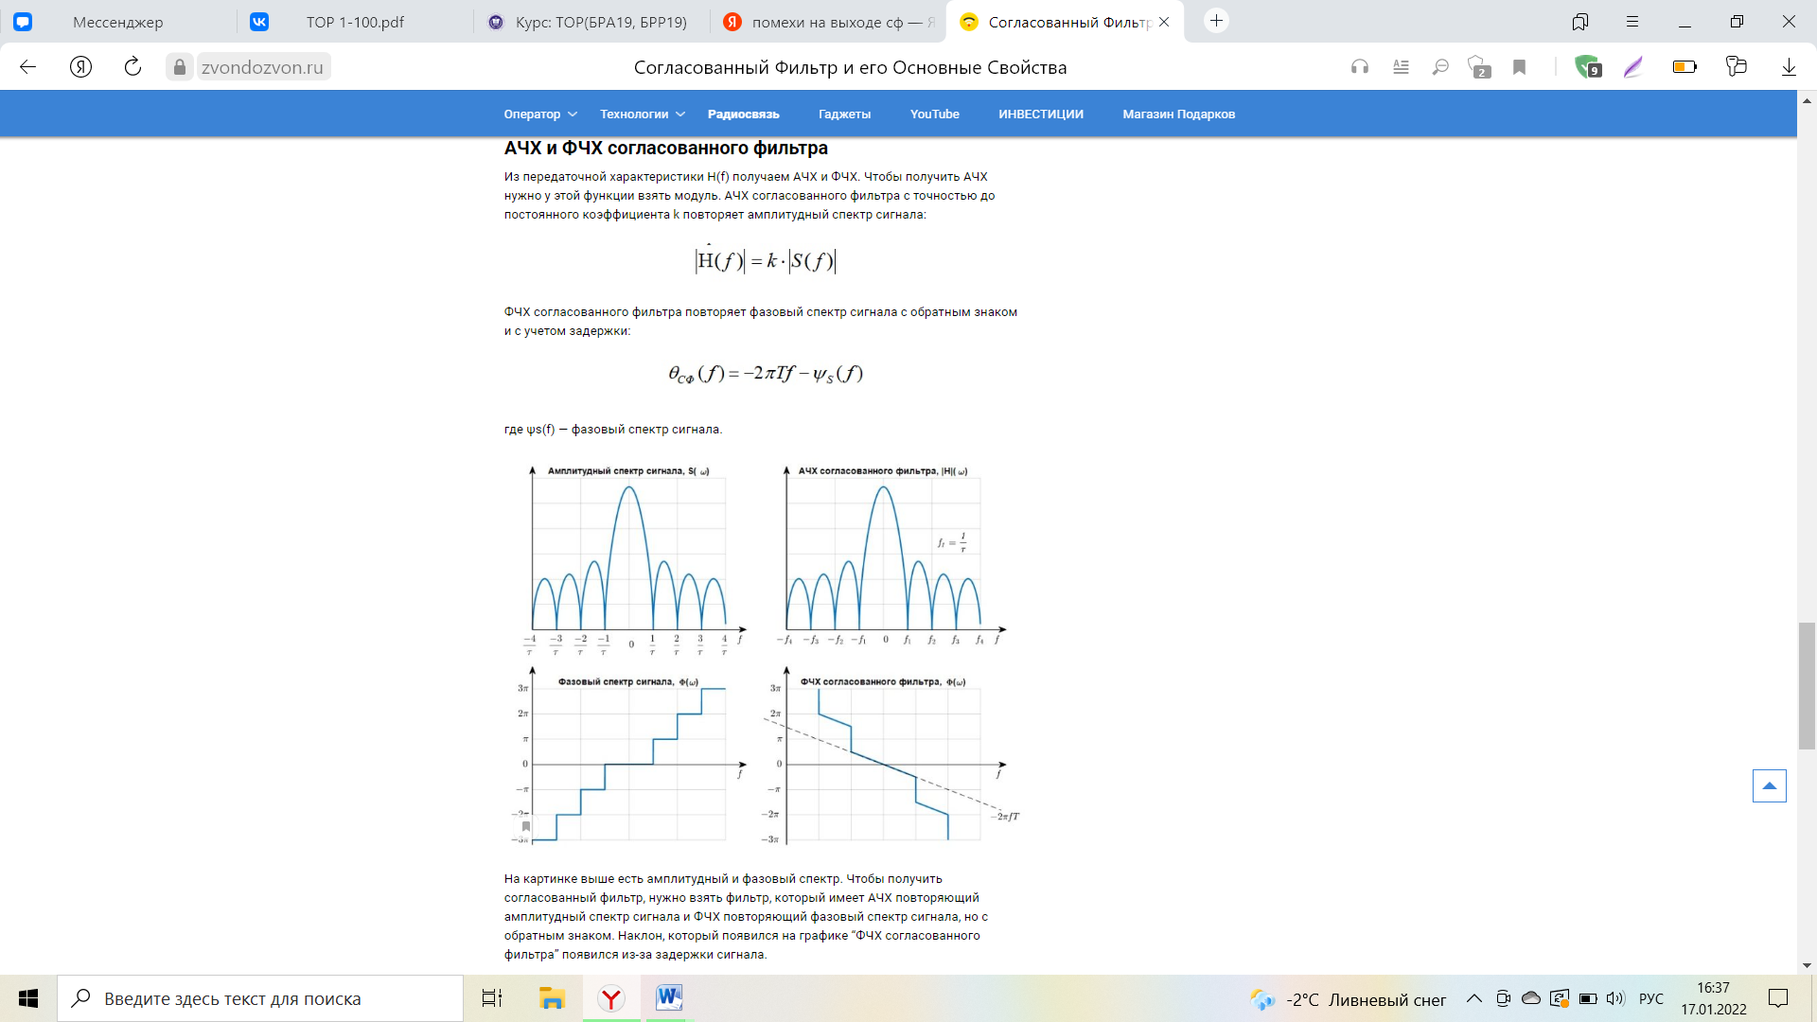Open the Protect shield icon with badge 9
This screenshot has height=1022, width=1817.
(x=1587, y=67)
